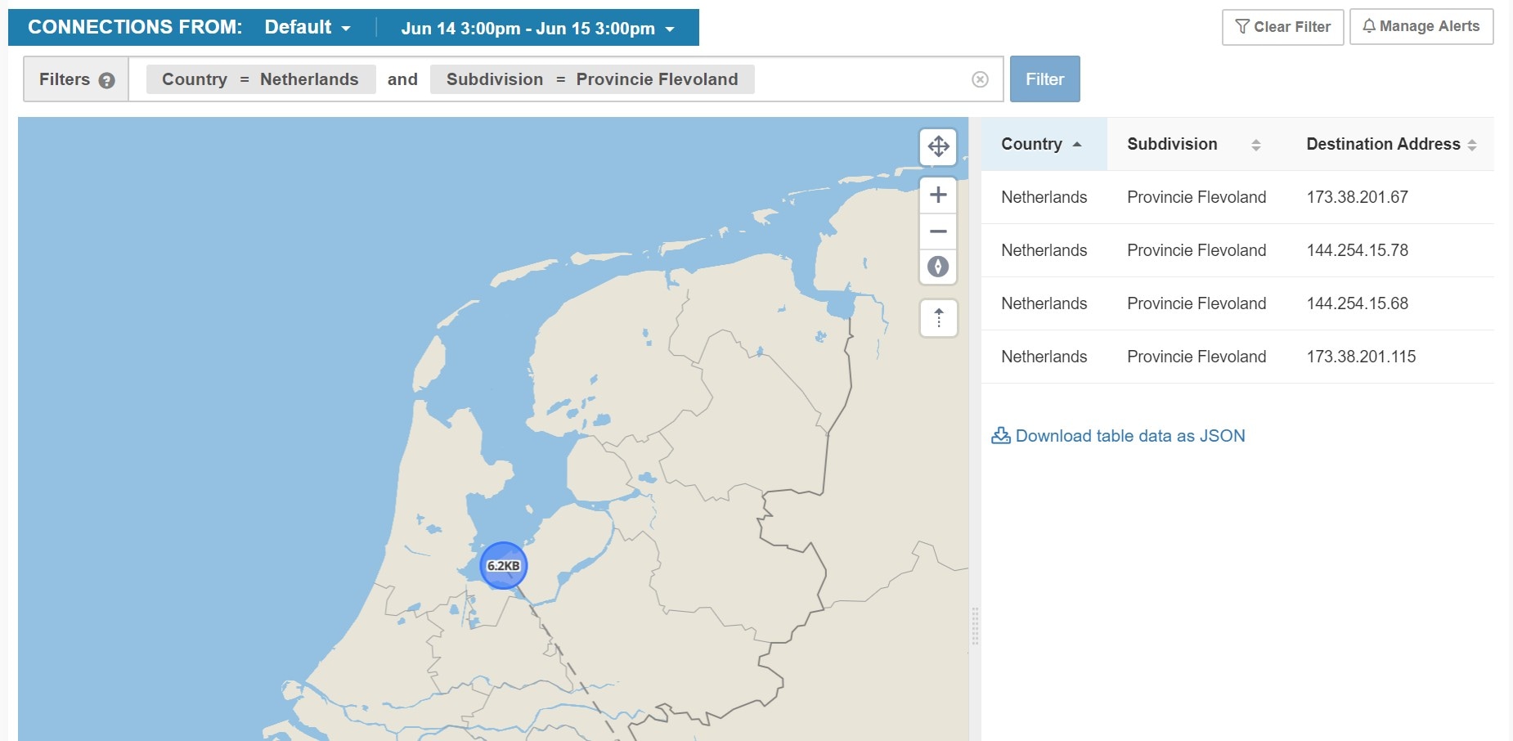Open the Filters help question mark

click(x=106, y=80)
